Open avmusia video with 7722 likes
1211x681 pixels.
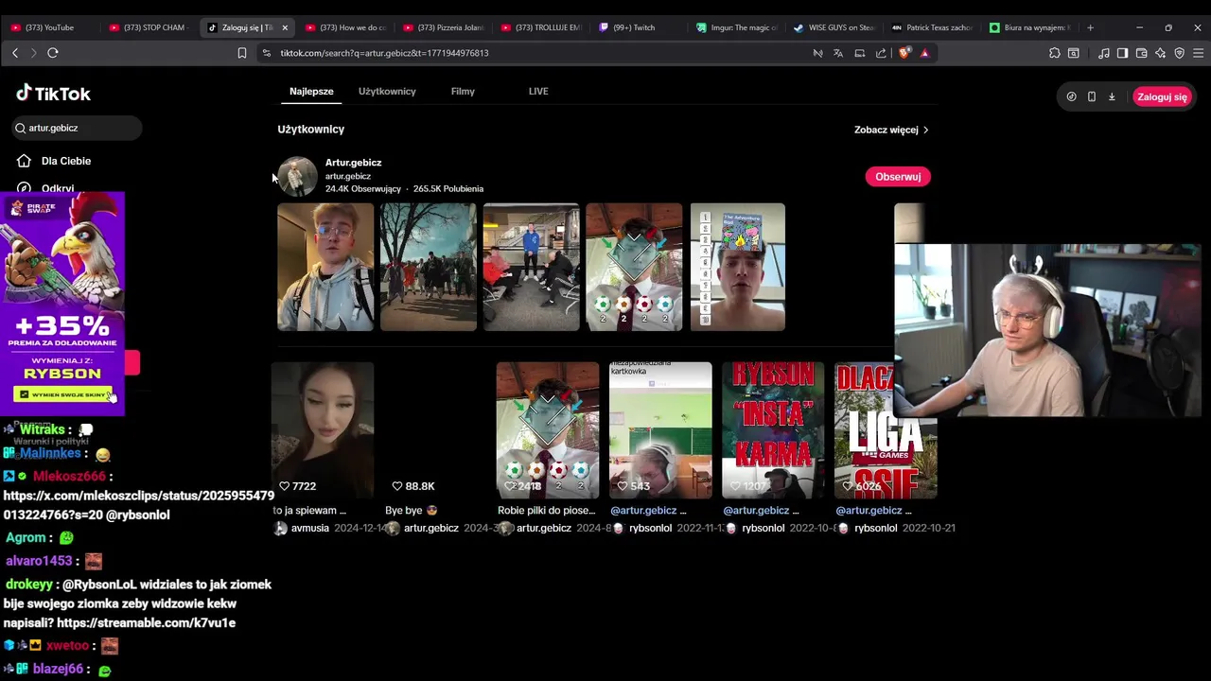pyautogui.click(x=323, y=430)
